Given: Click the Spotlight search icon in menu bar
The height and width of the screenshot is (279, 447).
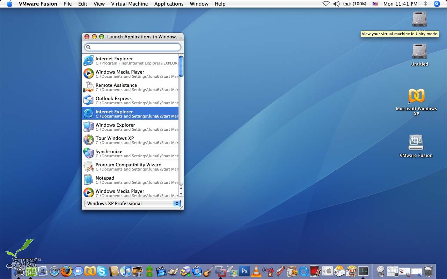Looking at the screenshot, I should [437, 4].
